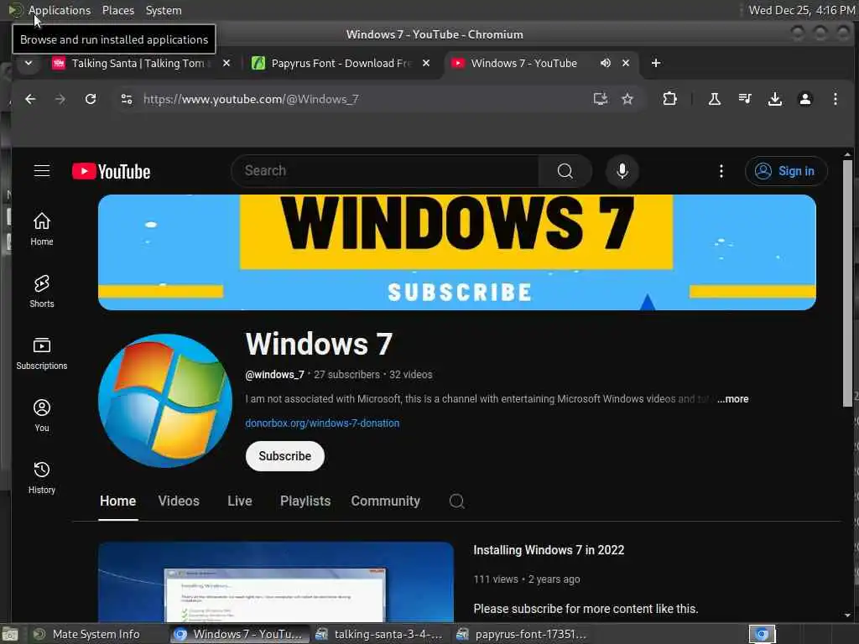859x644 pixels.
Task: Open History in the sidebar
Action: tap(42, 477)
